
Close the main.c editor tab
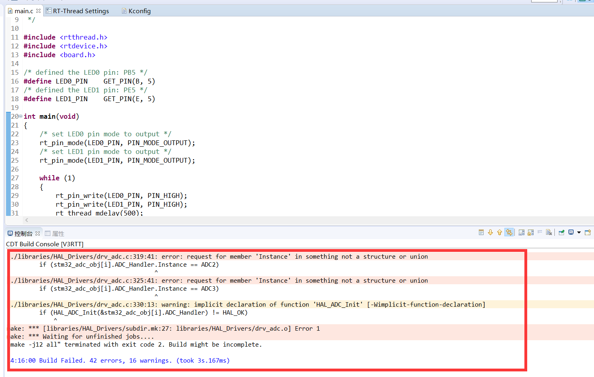pyautogui.click(x=38, y=11)
